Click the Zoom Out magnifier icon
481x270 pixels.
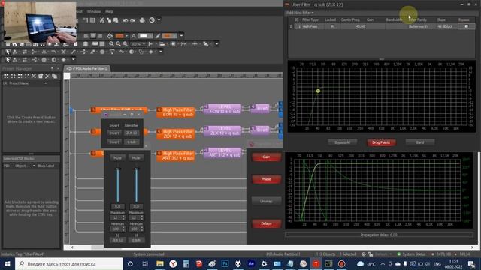(119, 44)
